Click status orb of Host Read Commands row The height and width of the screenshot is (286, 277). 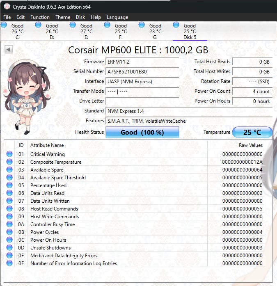[x=9, y=208]
